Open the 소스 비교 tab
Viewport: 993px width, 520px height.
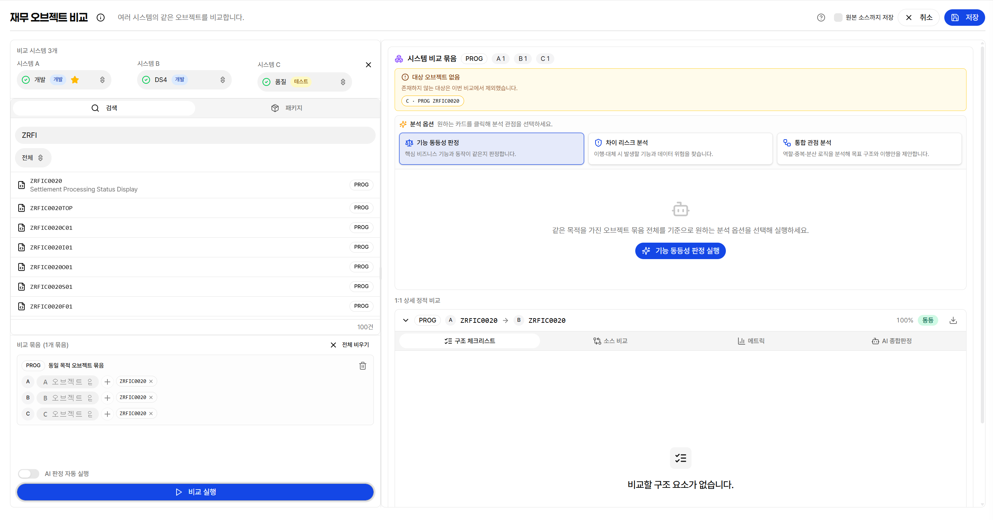tap(610, 341)
